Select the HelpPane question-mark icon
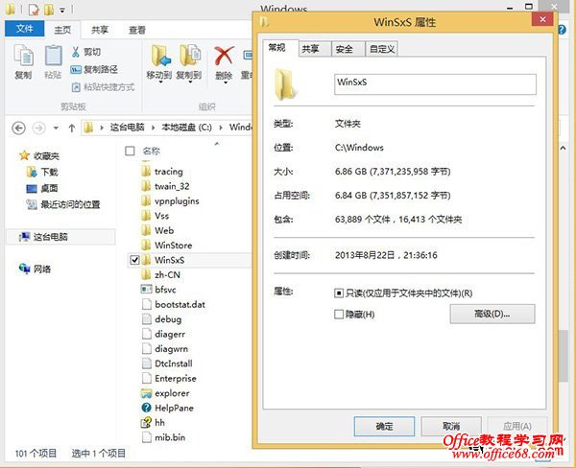The height and width of the screenshot is (468, 576). [146, 408]
